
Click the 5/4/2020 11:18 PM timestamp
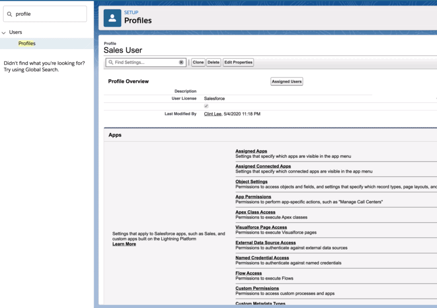pos(242,114)
